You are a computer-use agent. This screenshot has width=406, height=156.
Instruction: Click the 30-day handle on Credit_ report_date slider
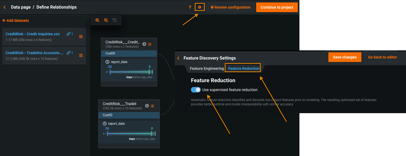pos(110,72)
